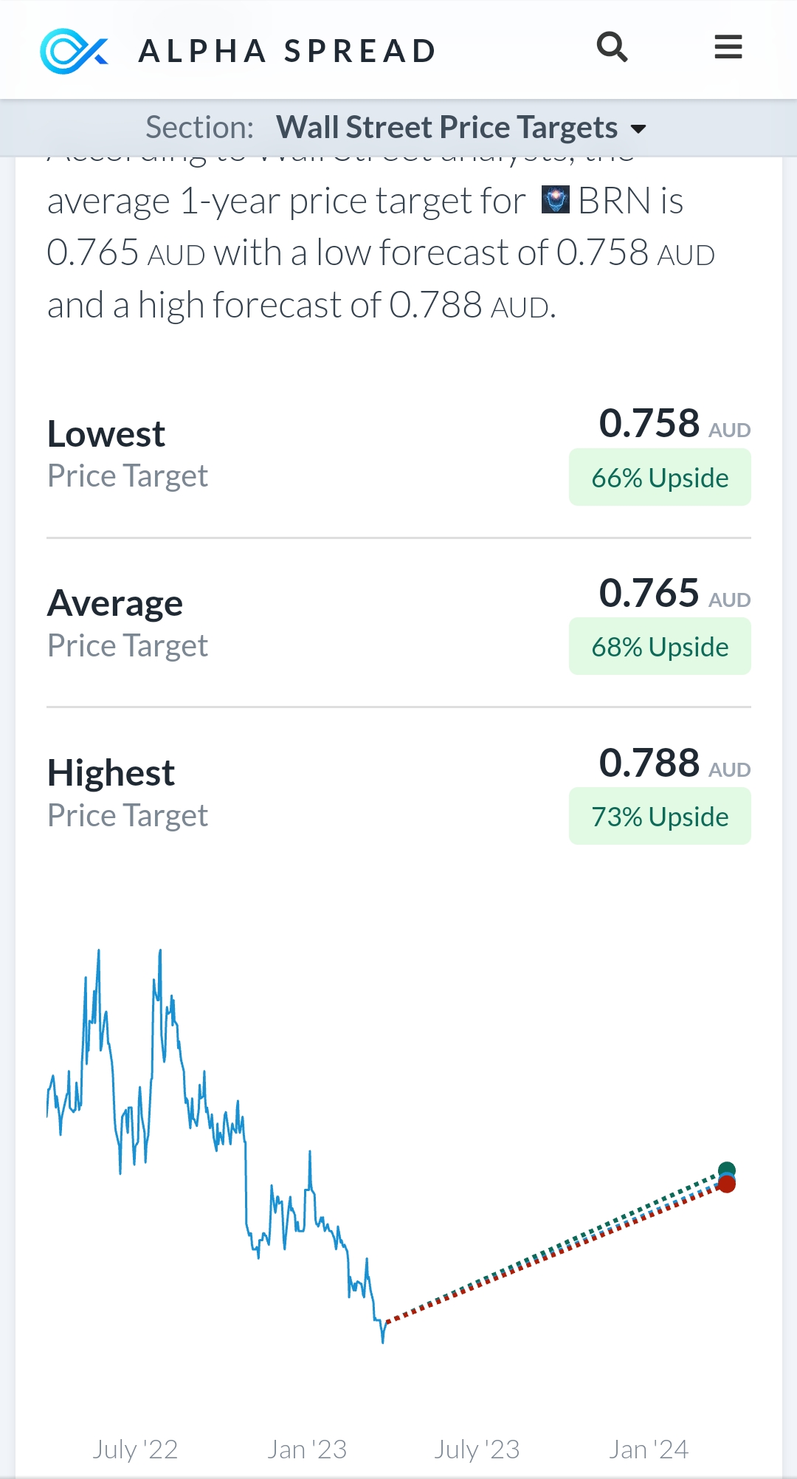This screenshot has height=1479, width=797.
Task: Click the July '22 axis label
Action: click(135, 1449)
